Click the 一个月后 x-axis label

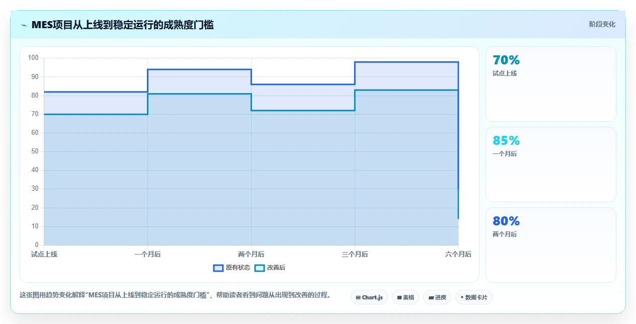[x=147, y=254]
